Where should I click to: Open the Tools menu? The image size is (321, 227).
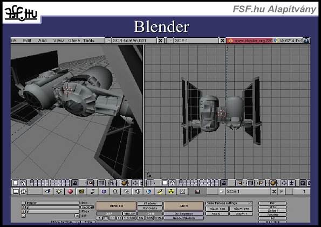pos(88,41)
